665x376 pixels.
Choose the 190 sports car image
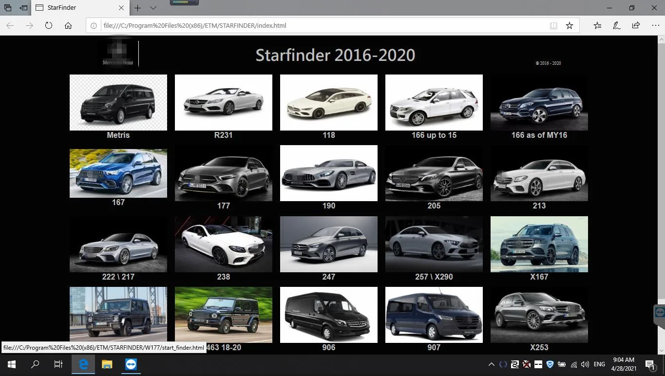point(329,173)
